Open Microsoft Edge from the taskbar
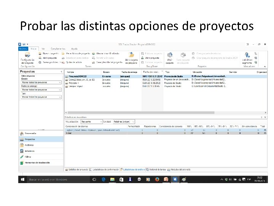Viewport: 274px width, 206px height. pos(104,180)
